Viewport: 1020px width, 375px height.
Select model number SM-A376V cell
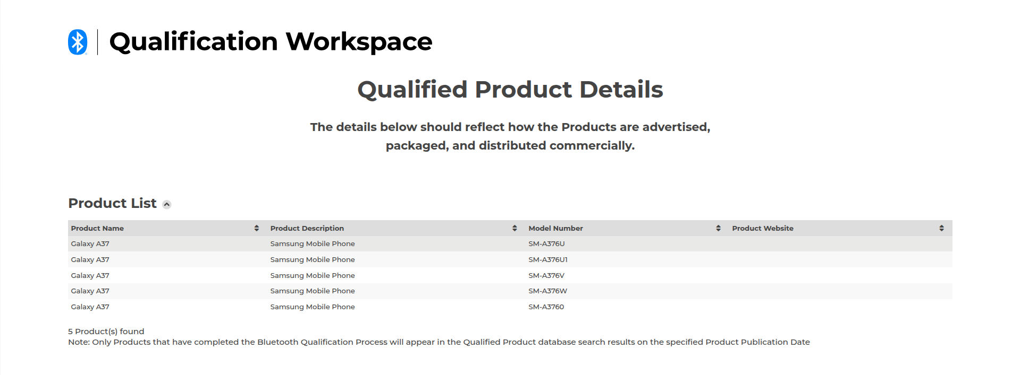(x=546, y=276)
